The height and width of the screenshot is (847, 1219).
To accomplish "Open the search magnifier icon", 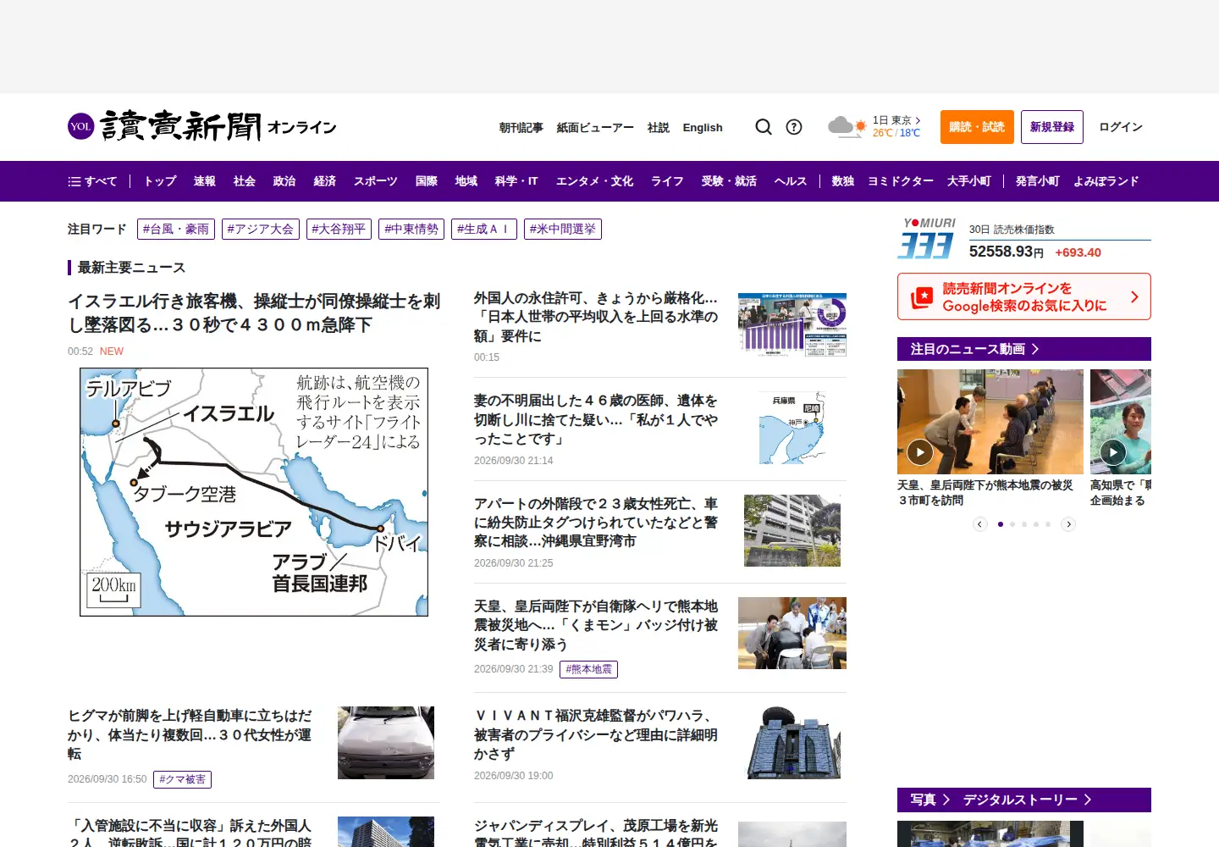I will (764, 127).
